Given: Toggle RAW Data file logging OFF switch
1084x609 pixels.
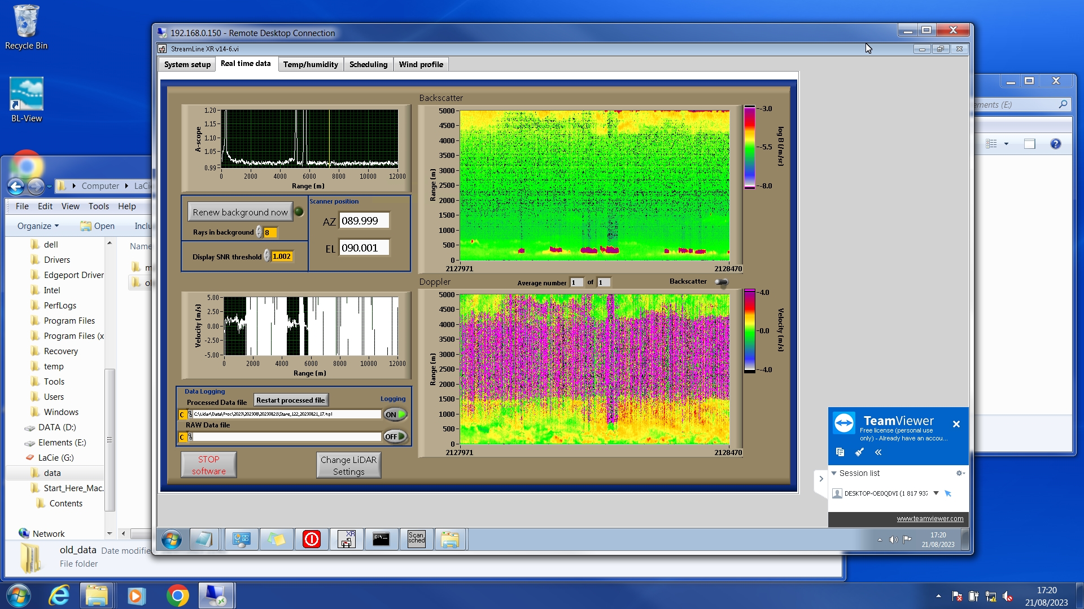Looking at the screenshot, I should pyautogui.click(x=395, y=436).
